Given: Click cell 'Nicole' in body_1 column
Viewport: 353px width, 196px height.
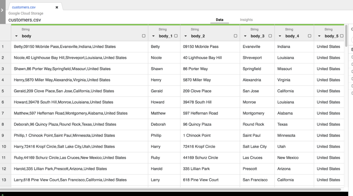Looking at the screenshot, I should 164,58.
